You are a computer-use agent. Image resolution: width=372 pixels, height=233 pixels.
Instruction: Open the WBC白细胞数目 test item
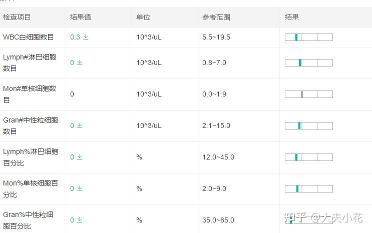[29, 37]
